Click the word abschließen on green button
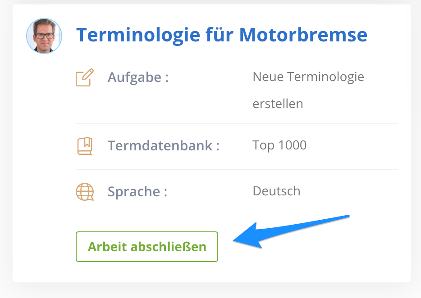421x298 pixels. pyautogui.click(x=168, y=247)
